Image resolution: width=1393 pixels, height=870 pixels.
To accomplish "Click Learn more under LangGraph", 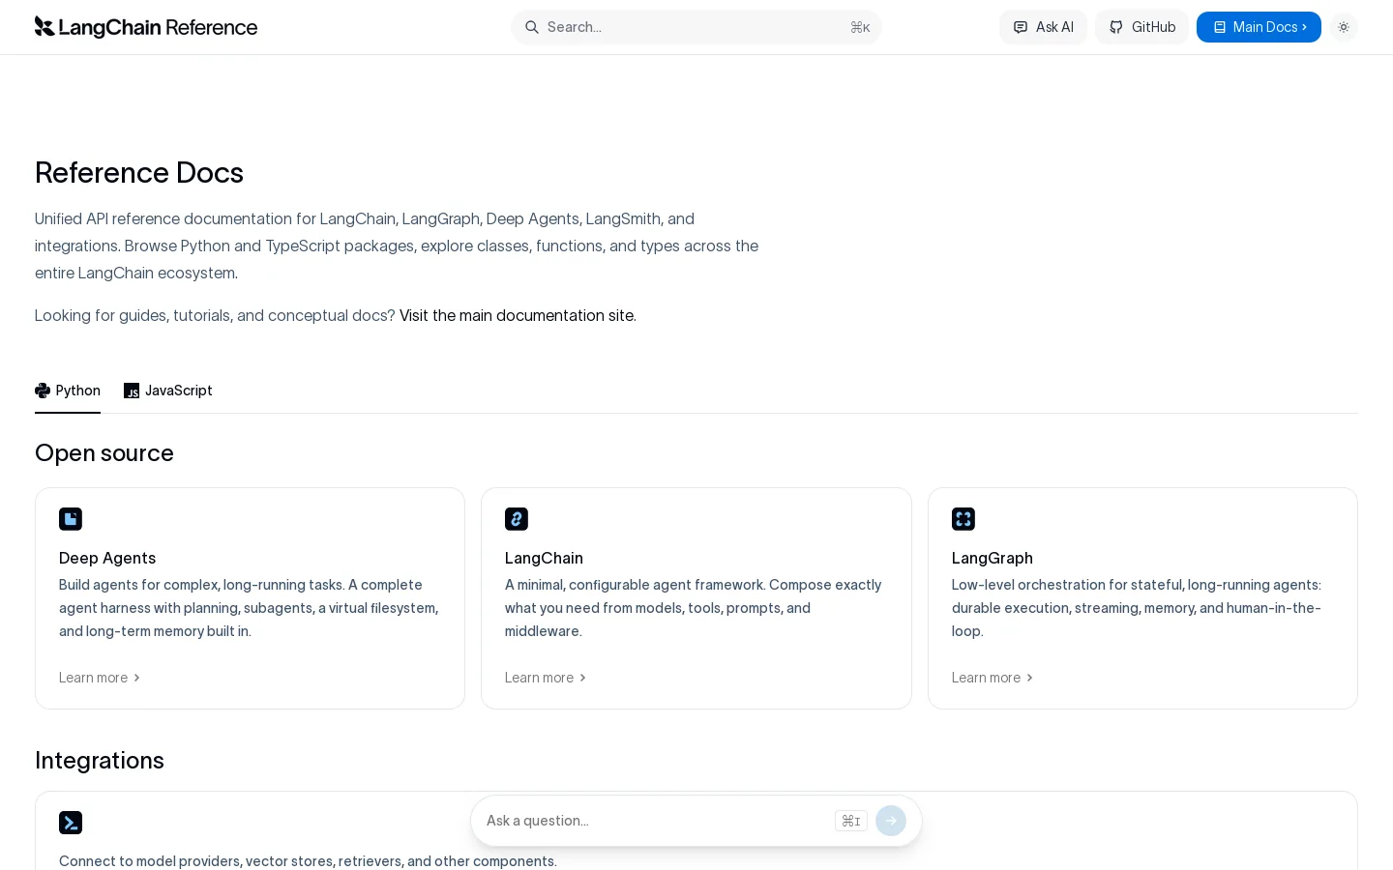I will tap(993, 678).
